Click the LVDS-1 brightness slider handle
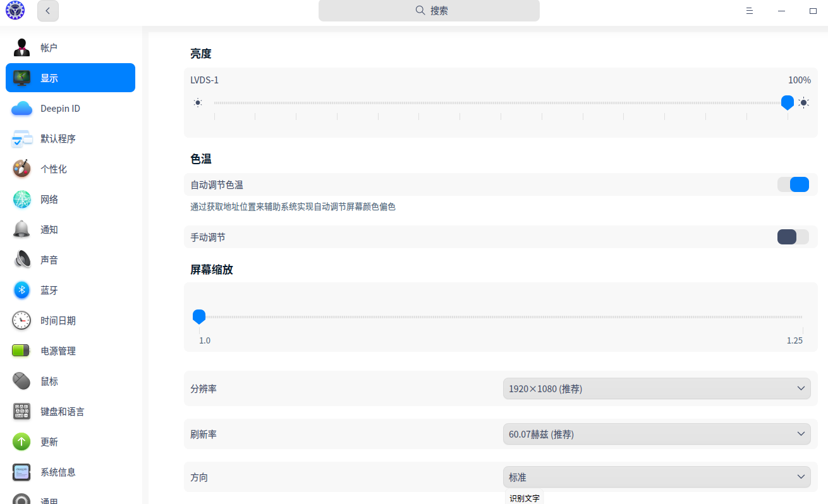The image size is (828, 504). click(788, 102)
